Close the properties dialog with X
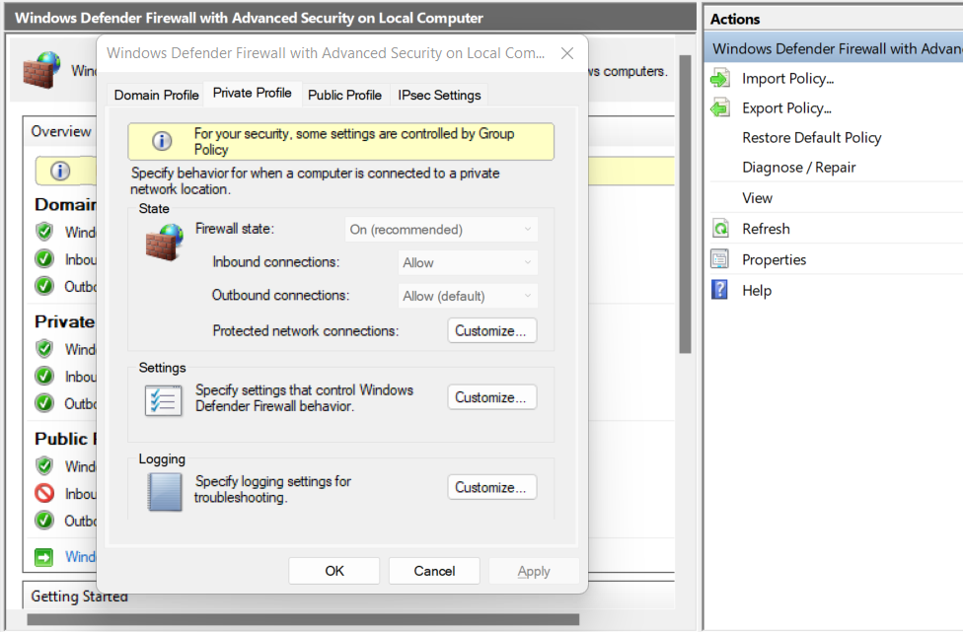Screen dimensions: 963x632 567,53
